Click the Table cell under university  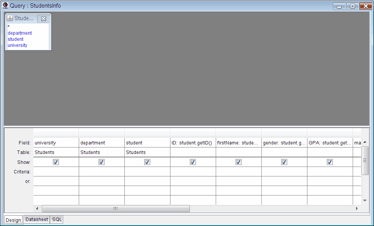pyautogui.click(x=56, y=152)
